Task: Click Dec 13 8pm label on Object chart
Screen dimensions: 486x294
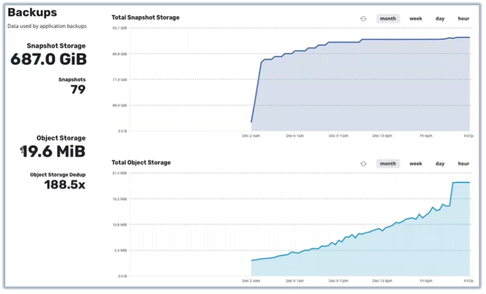Action: [382, 281]
